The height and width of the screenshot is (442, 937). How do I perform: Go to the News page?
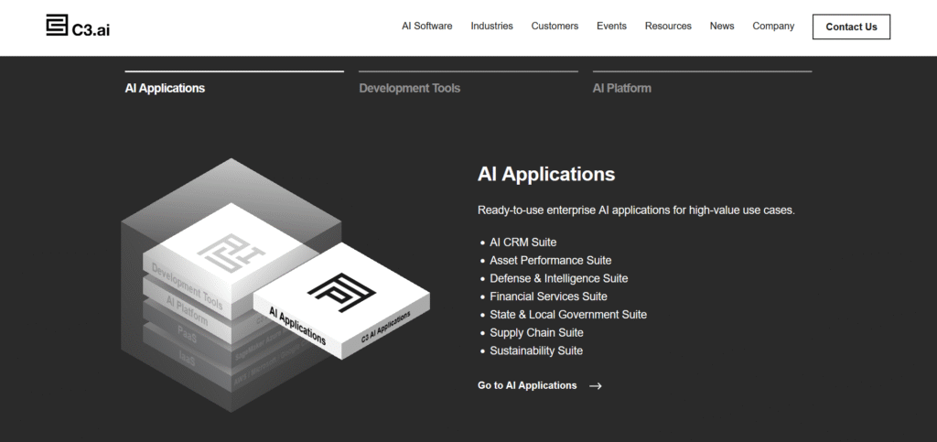pos(722,27)
